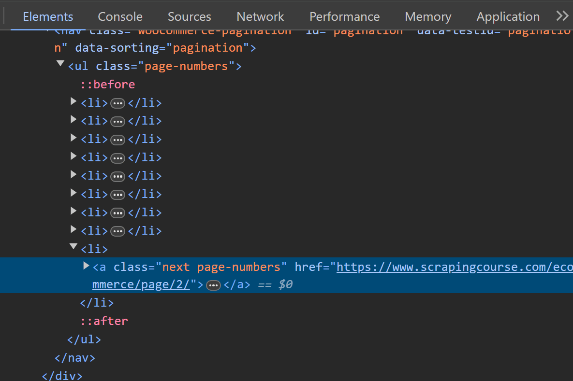Click ellipsis badge in first li element

pyautogui.click(x=118, y=103)
